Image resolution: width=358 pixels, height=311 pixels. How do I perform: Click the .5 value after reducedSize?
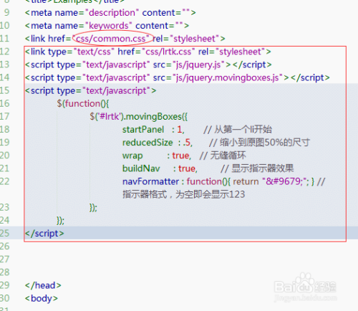click(x=188, y=143)
